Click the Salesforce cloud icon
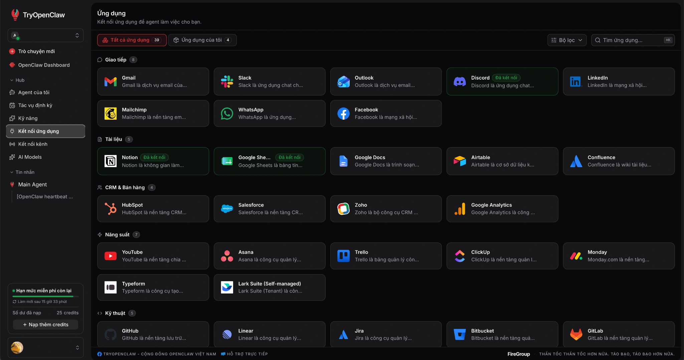Image resolution: width=684 pixels, height=360 pixels. (227, 209)
